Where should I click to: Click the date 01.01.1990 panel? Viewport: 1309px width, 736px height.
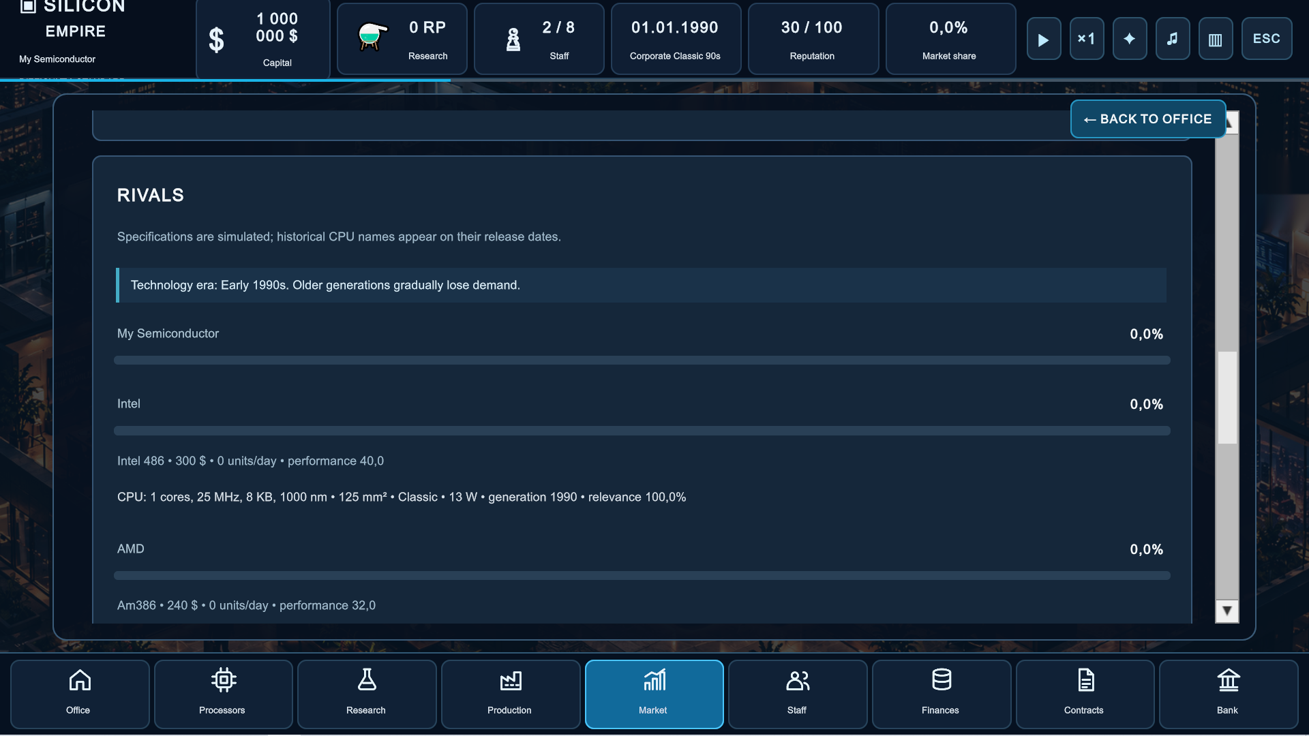pyautogui.click(x=676, y=39)
